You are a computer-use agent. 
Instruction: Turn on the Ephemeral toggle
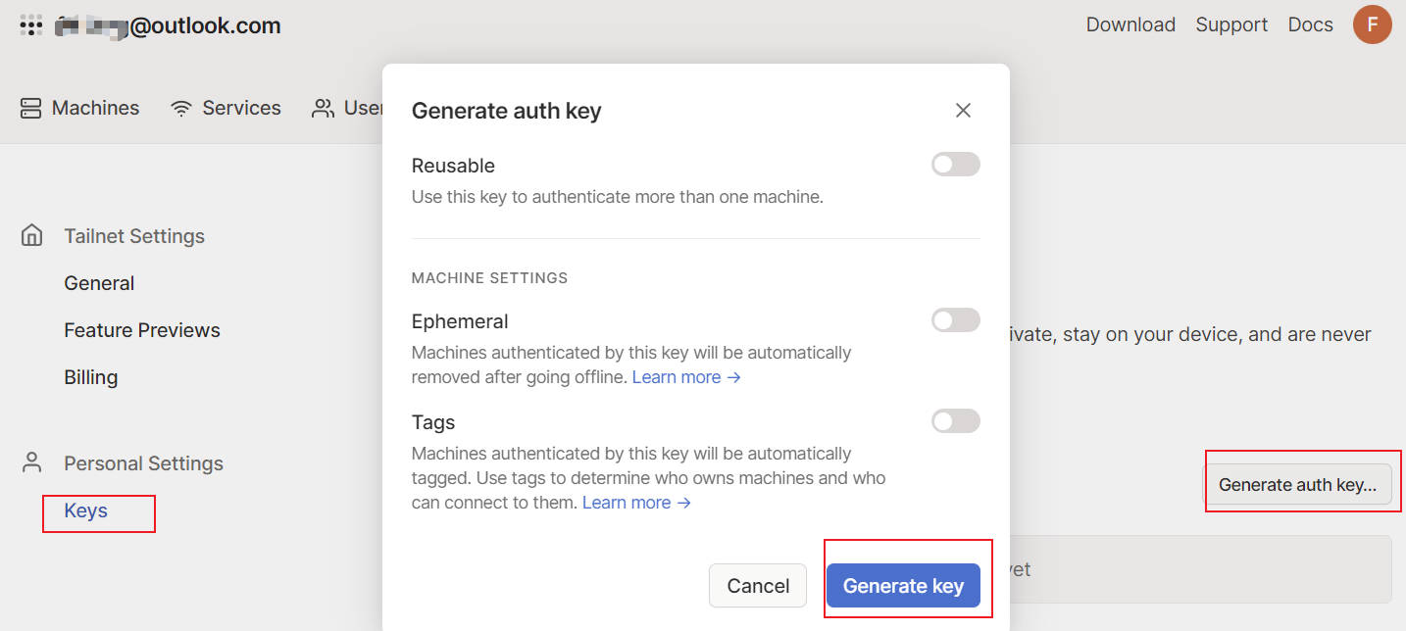click(955, 320)
